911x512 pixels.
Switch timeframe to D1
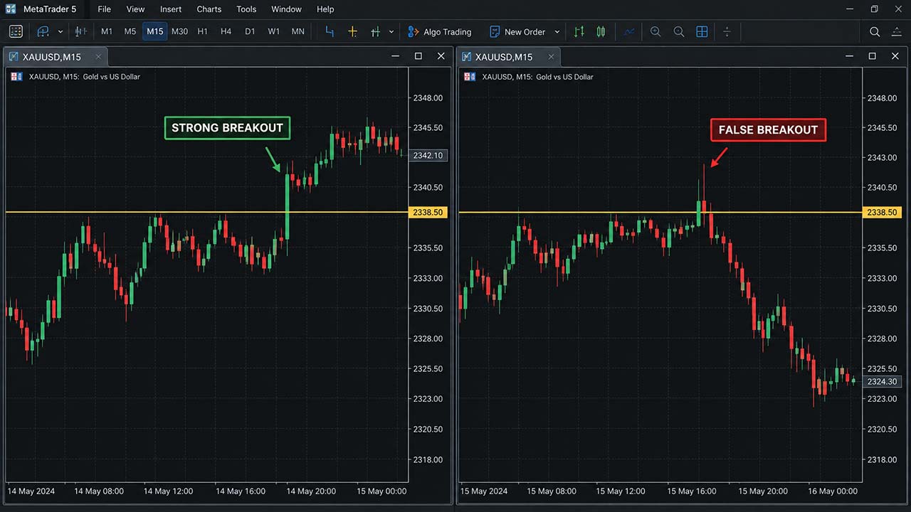pyautogui.click(x=250, y=31)
